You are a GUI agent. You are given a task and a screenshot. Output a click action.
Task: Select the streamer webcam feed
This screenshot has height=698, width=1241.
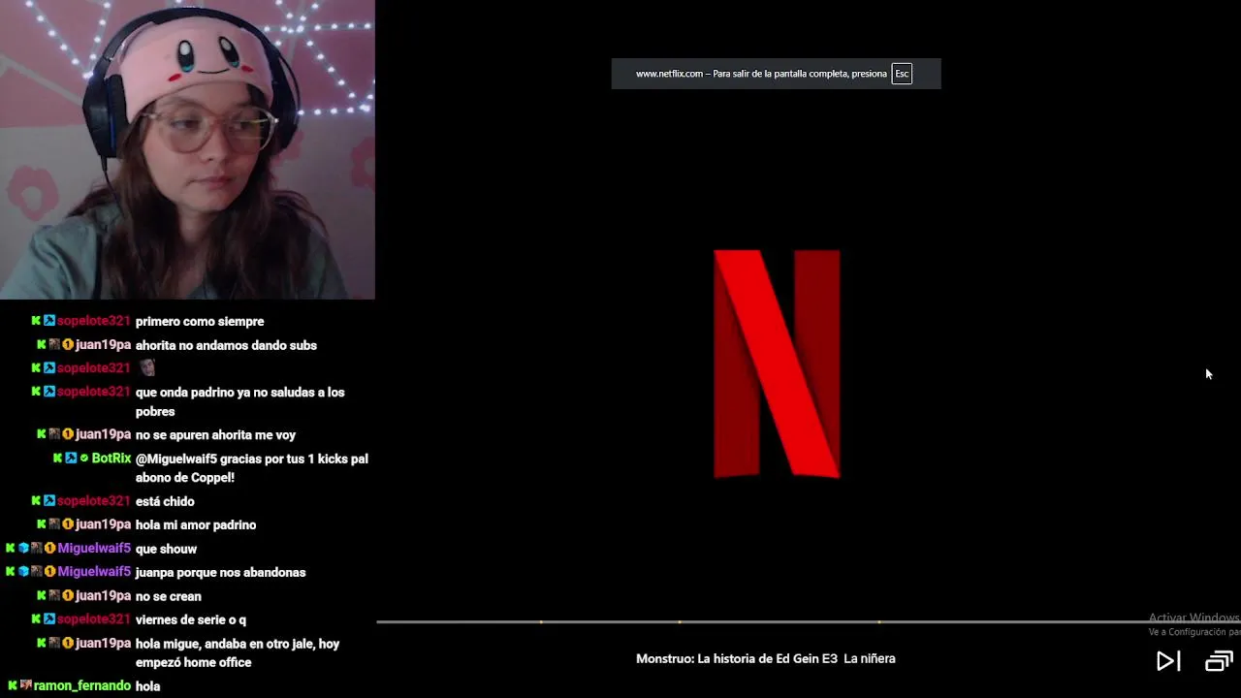pos(187,149)
